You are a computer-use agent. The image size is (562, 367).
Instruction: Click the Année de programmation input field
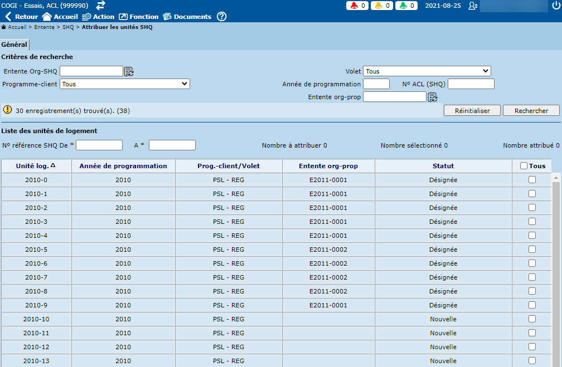coord(376,84)
